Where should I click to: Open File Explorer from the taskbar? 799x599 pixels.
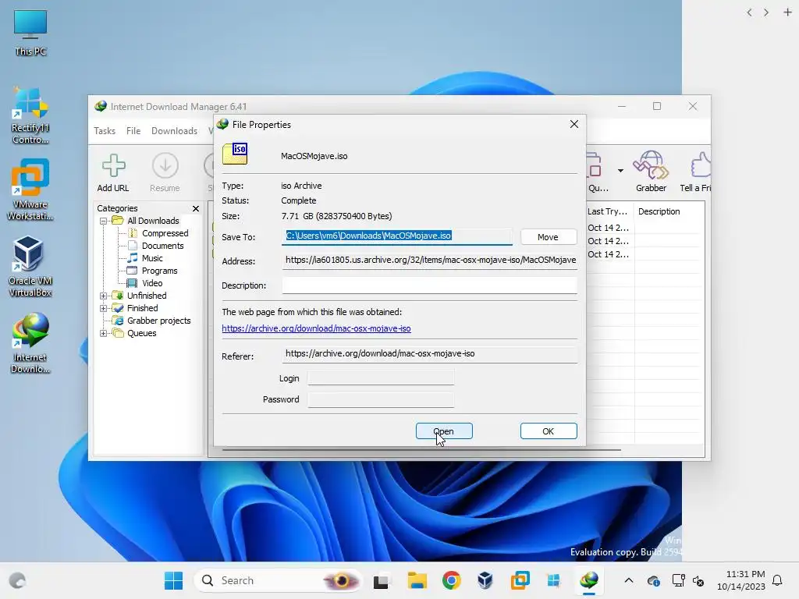[x=417, y=580]
